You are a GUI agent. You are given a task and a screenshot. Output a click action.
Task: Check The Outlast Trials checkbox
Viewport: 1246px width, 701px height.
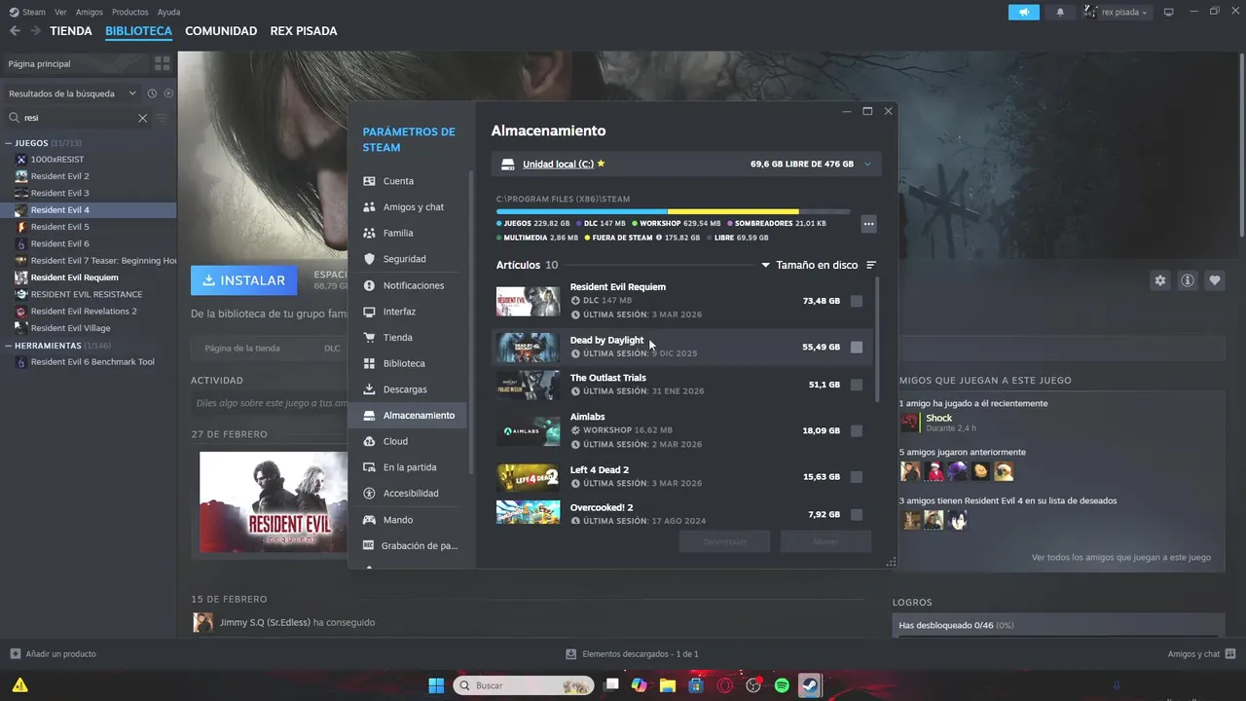tap(857, 385)
